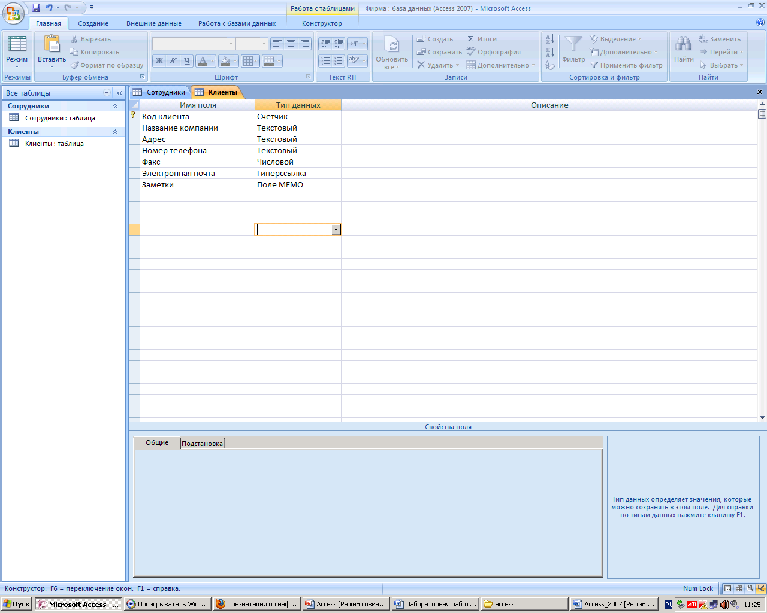Click the Office button in top-left corner
Image resolution: width=767 pixels, height=613 pixels.
13,12
